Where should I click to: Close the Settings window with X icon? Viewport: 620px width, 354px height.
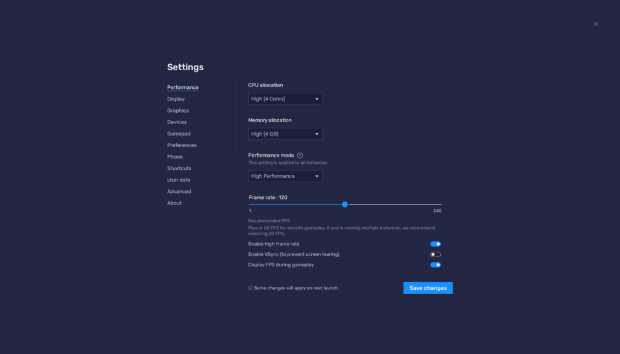(x=596, y=24)
